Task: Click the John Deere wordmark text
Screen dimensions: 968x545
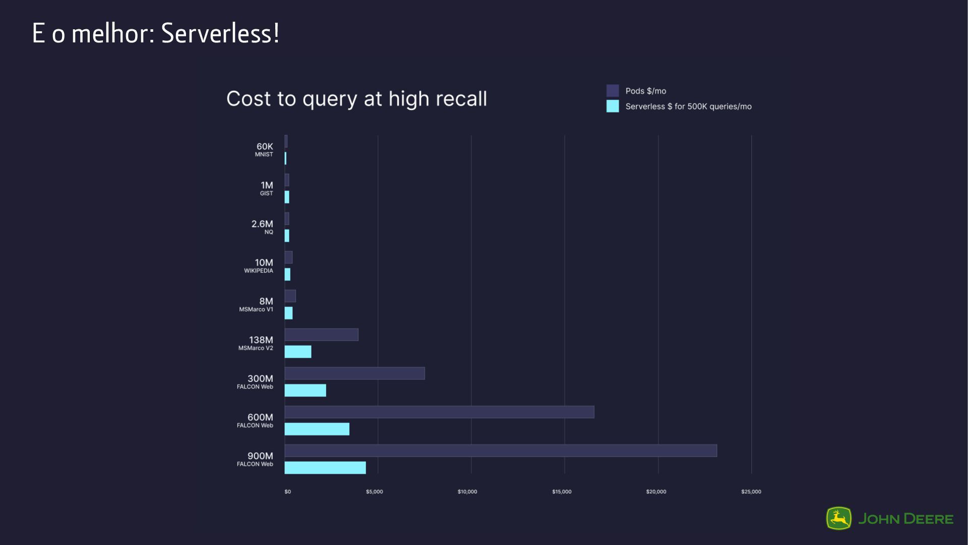Action: point(905,519)
